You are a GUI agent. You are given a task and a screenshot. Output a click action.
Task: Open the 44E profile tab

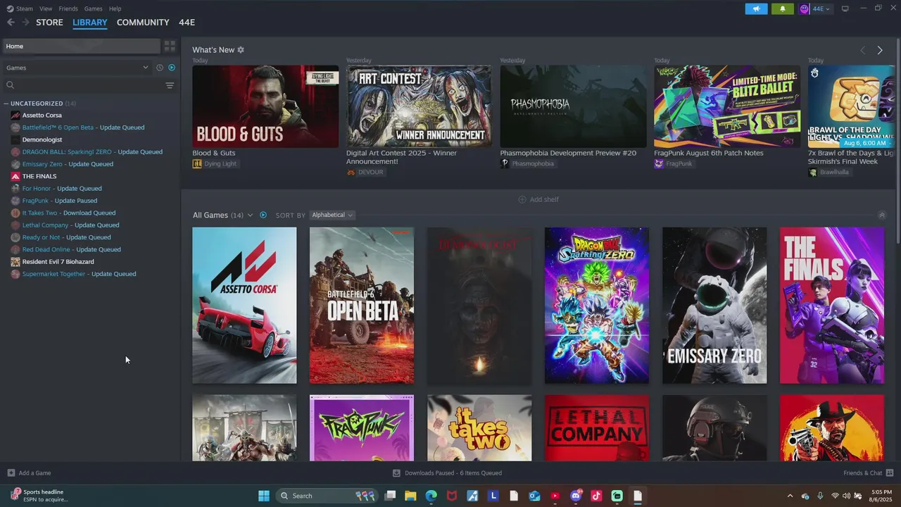point(187,23)
